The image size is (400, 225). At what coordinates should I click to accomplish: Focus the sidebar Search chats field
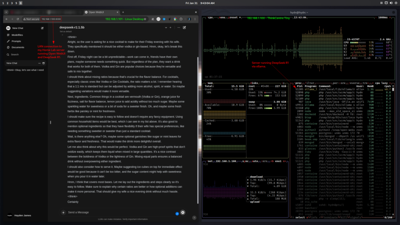[24, 54]
